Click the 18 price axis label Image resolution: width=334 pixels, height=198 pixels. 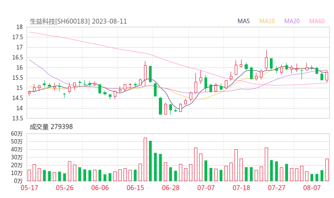pyautogui.click(x=19, y=27)
